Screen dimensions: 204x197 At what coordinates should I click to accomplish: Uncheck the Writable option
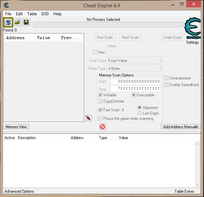(x=100, y=95)
